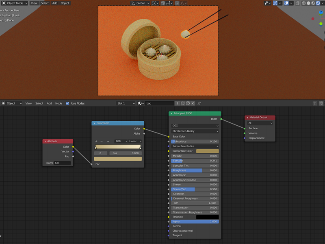
Task: Toggle proportional editing button
Action: click(177, 3)
